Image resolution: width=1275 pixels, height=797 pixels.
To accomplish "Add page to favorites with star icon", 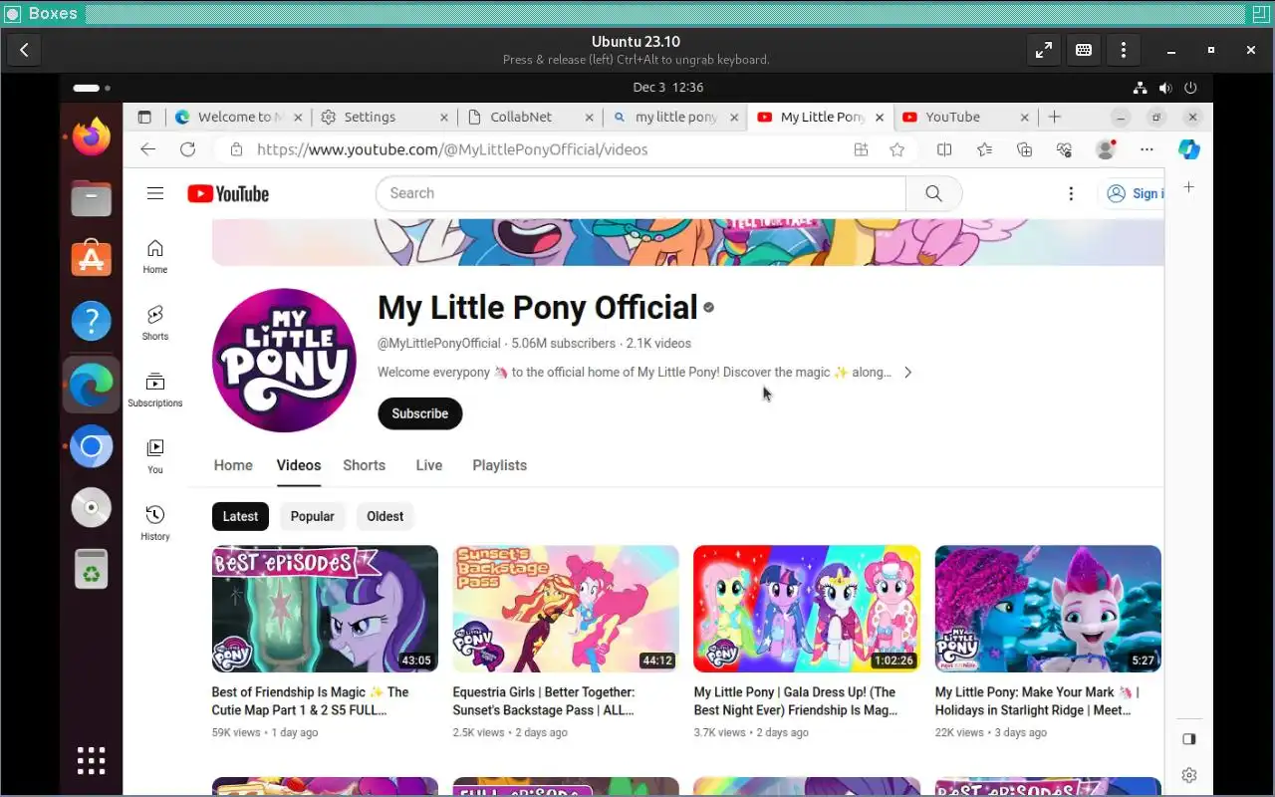I will pos(897,149).
